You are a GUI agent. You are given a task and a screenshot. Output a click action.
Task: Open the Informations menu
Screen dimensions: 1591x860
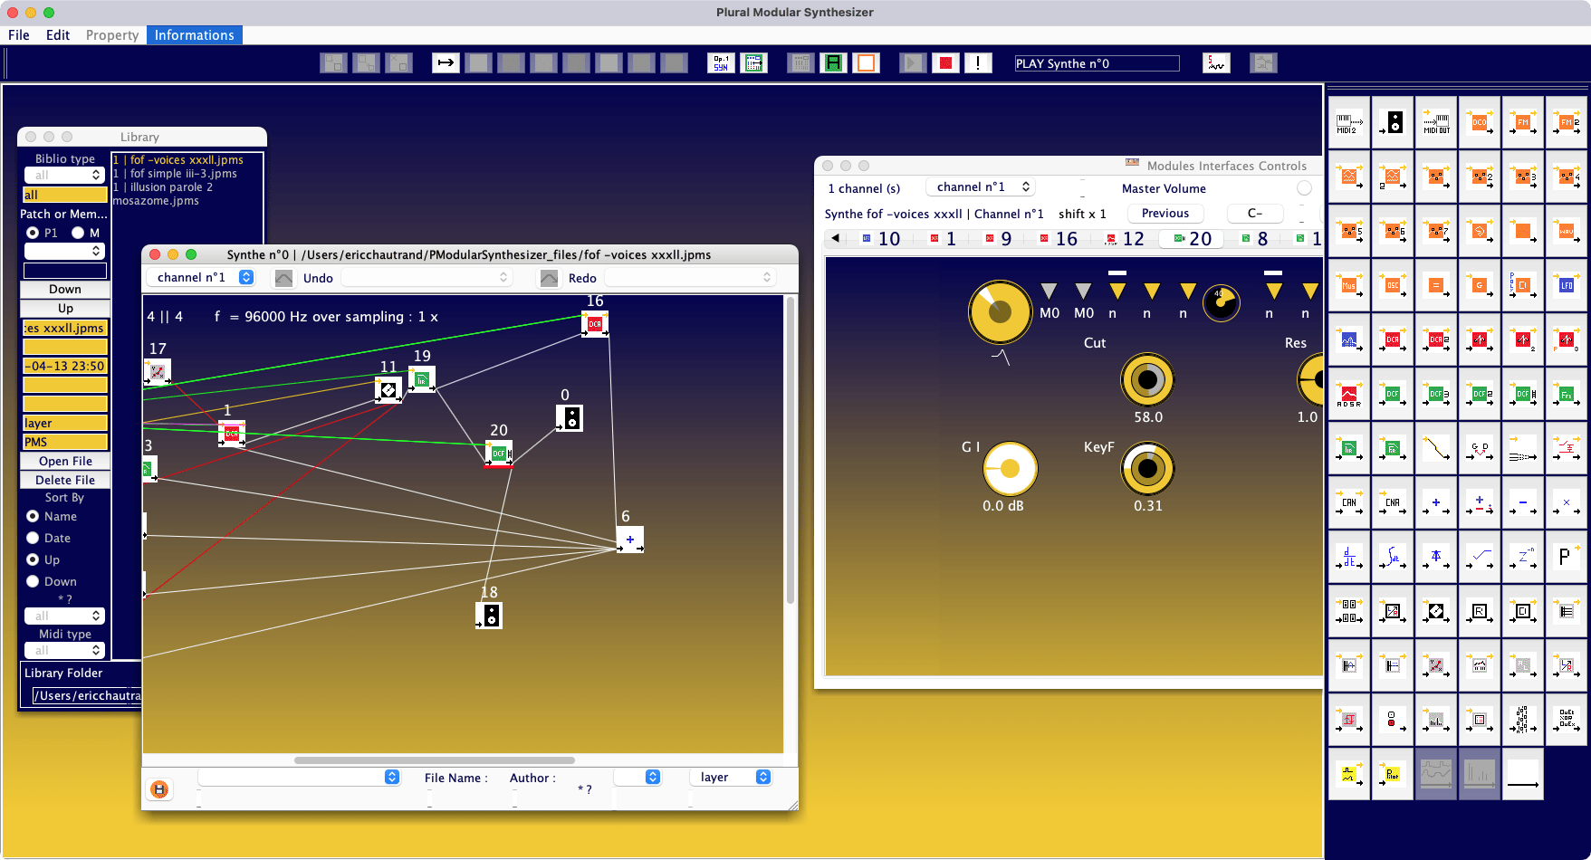195,35
